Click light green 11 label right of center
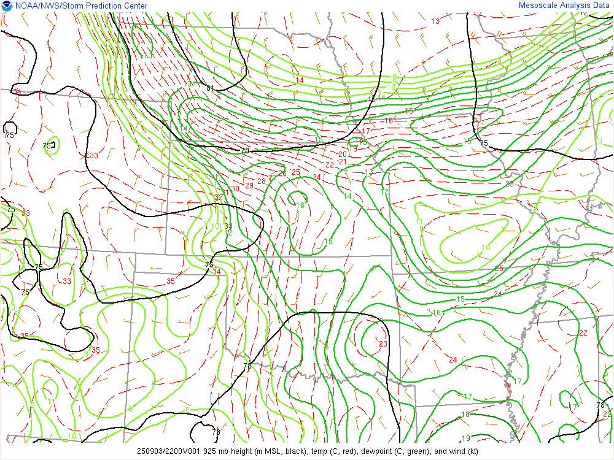This screenshot has width=614, height=460. coord(419,222)
